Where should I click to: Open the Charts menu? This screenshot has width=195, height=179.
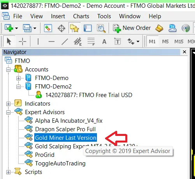pos(81,16)
